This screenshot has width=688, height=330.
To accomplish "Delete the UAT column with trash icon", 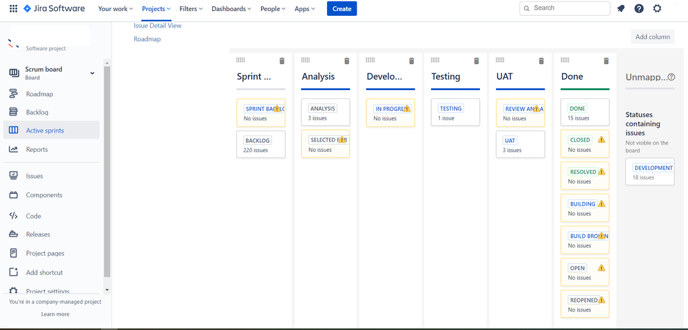I will (541, 61).
